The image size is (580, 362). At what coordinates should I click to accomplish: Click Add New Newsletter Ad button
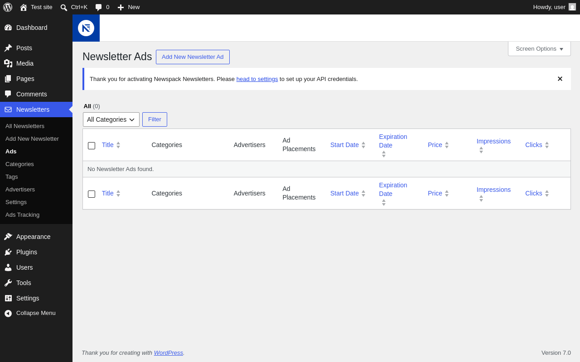(x=193, y=57)
